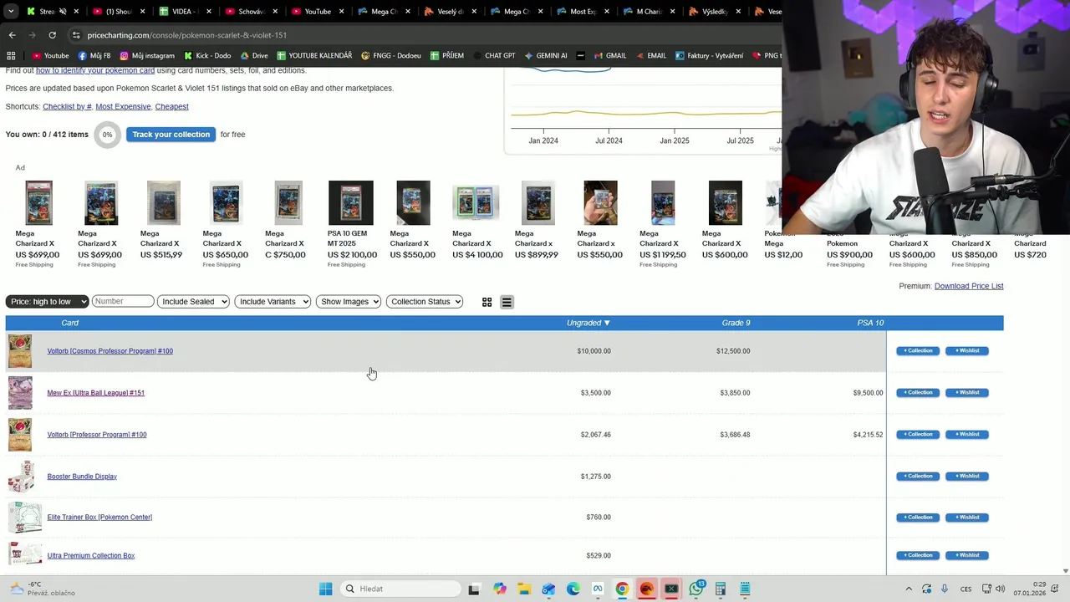The image size is (1070, 602).
Task: Open Elite Trainer Box [Pokemon Center] link
Action: [x=99, y=518]
